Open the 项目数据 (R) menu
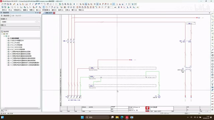The height and width of the screenshot is (120, 214). [x=46, y=10]
